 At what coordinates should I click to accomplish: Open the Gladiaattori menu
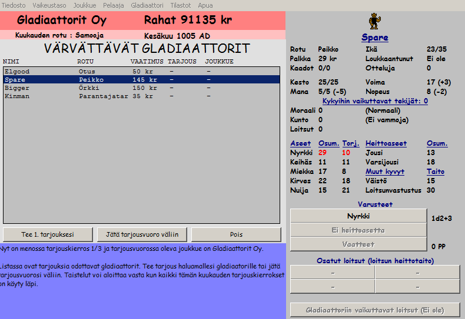click(x=148, y=5)
